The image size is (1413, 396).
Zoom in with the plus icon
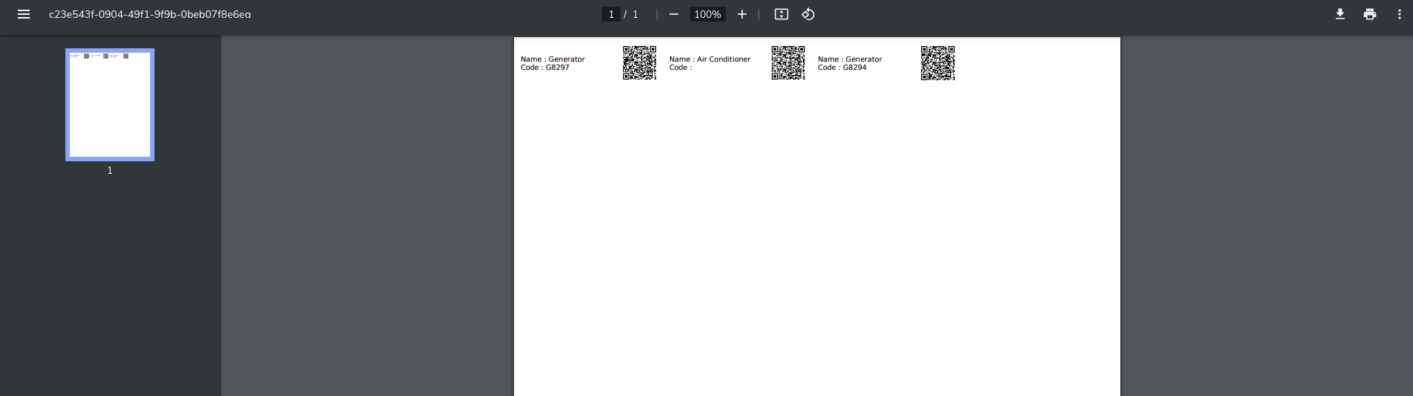click(741, 14)
